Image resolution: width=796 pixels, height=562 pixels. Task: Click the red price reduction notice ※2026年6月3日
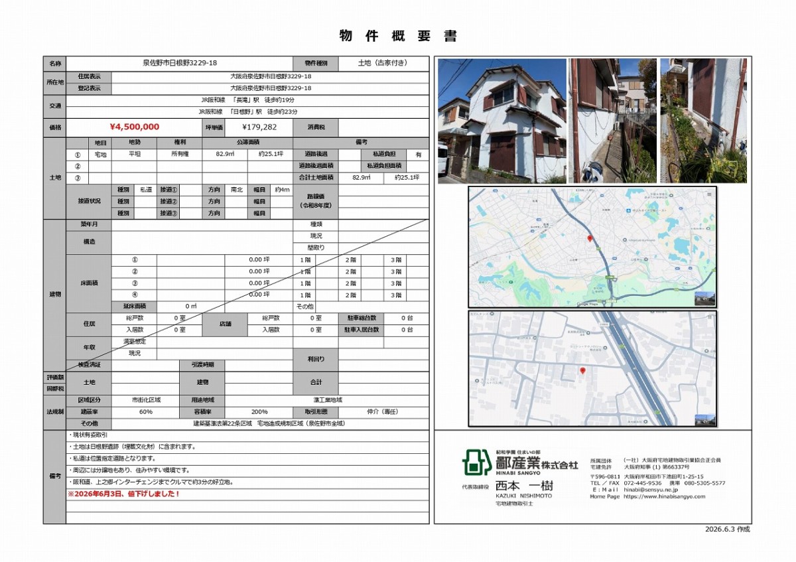[123, 494]
